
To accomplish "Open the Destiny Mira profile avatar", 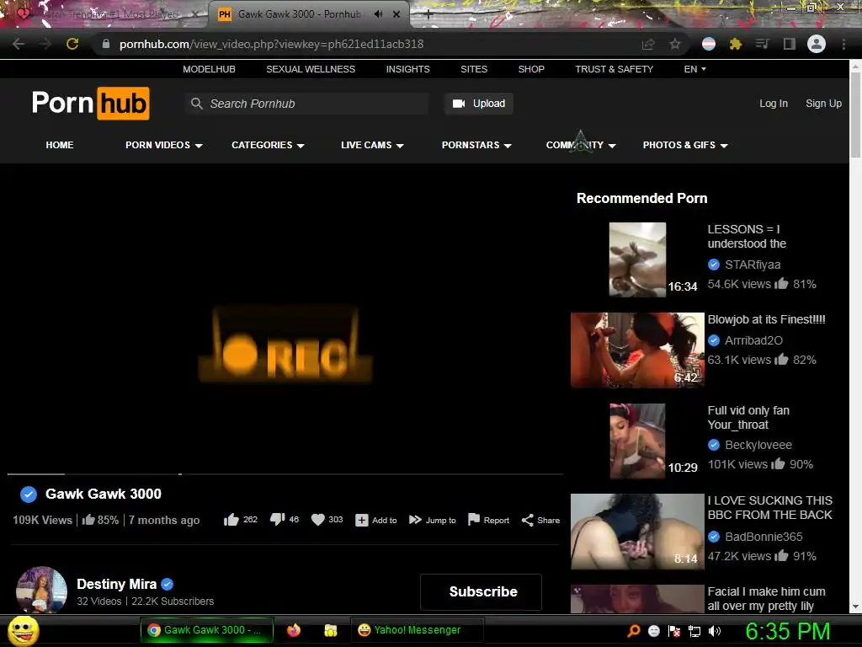I will [41, 590].
